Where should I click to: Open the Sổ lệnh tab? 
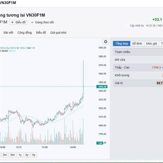pyautogui.click(x=137, y=43)
